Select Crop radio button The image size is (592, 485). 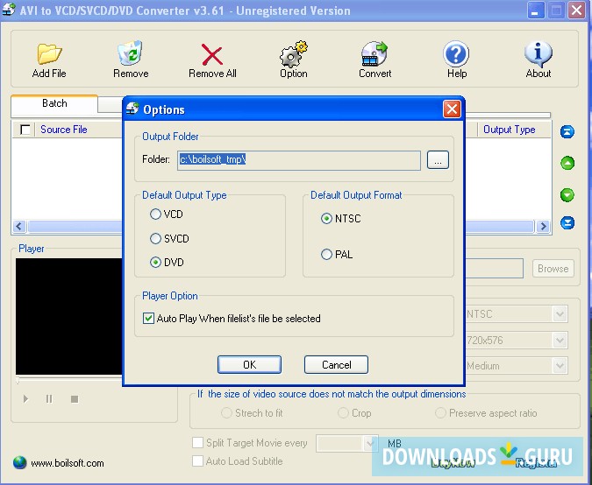point(343,413)
